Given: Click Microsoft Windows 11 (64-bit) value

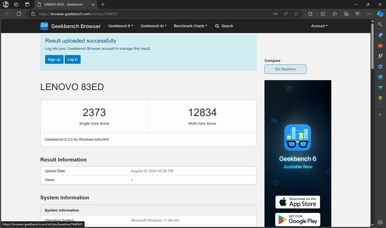Looking at the screenshot, I should 155,220.
